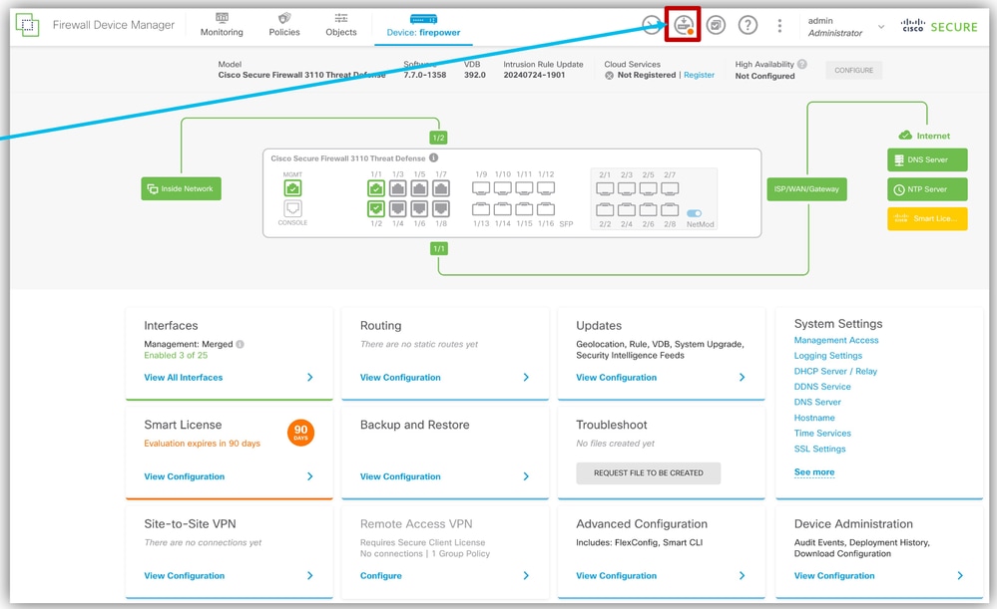Open Updates View Configuration link
Viewport: 997px width, 609px height.
pos(616,377)
